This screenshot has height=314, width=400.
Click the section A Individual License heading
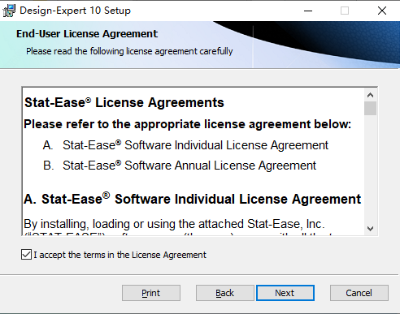coord(193,199)
